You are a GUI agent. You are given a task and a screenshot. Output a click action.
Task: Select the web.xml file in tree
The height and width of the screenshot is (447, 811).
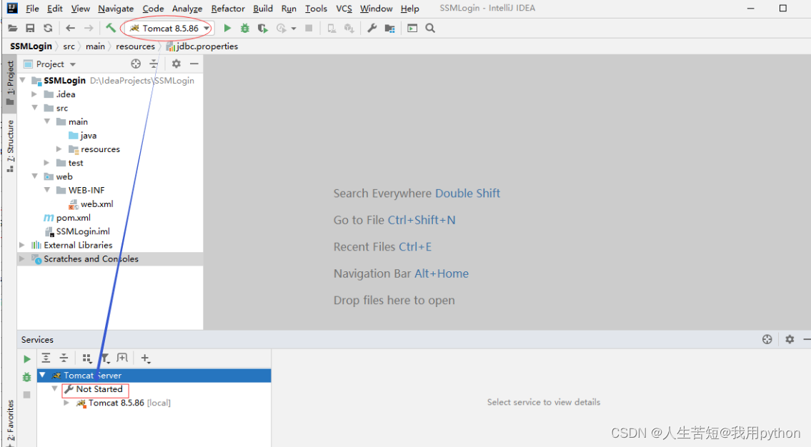pyautogui.click(x=96, y=204)
